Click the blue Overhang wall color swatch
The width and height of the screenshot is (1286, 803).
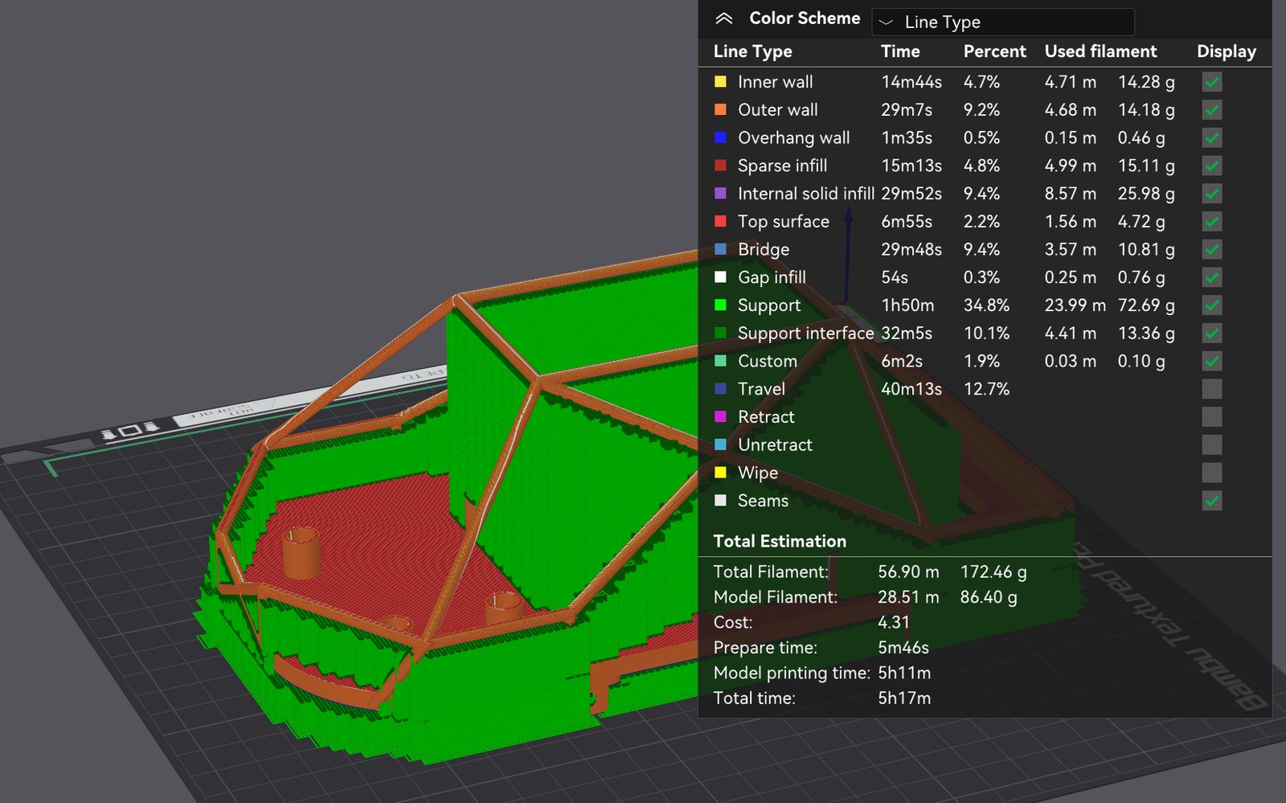click(x=720, y=137)
